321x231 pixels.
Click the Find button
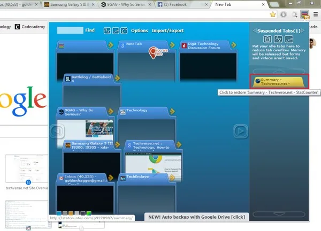click(90, 30)
